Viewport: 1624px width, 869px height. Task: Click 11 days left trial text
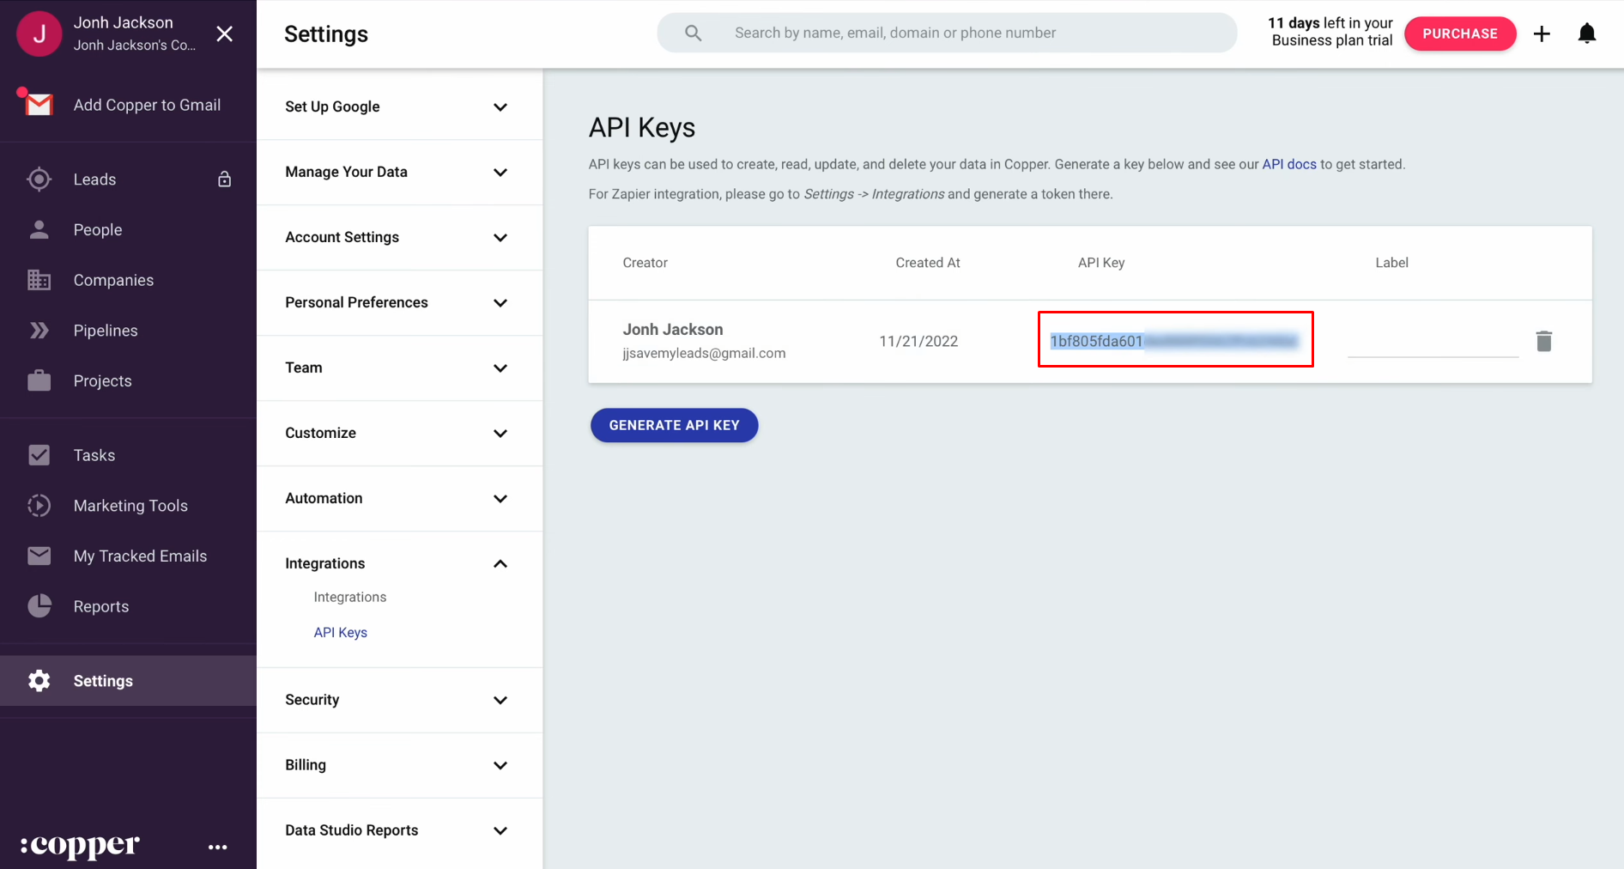[1330, 32]
